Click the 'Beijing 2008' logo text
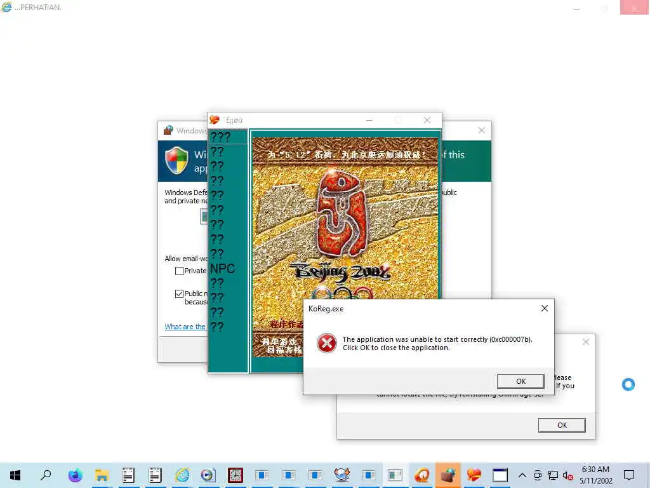The width and height of the screenshot is (650, 488). pyautogui.click(x=342, y=272)
